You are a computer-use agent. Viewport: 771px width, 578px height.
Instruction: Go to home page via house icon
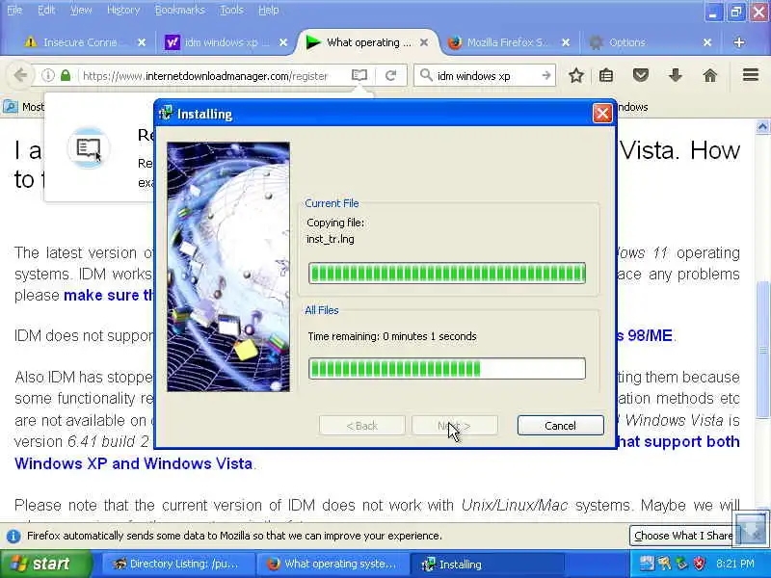[710, 76]
